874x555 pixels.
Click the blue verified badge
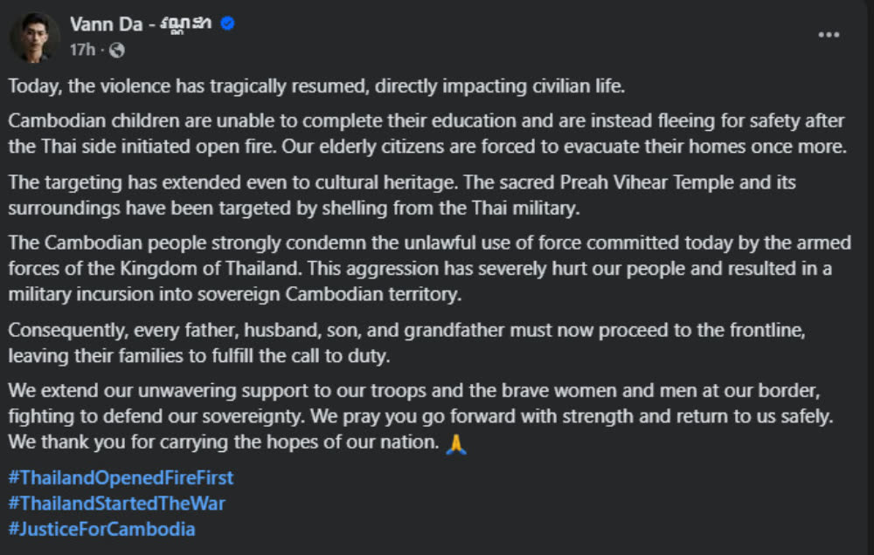click(x=228, y=25)
